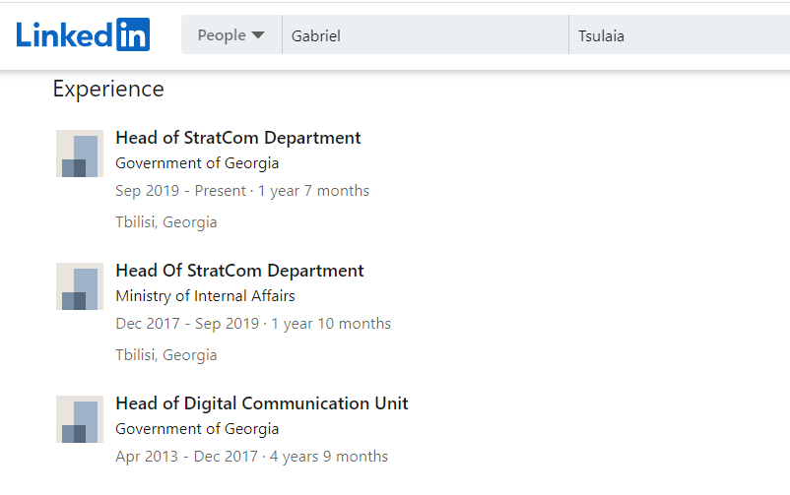Viewport: 790px width, 495px height.
Task: Click last name field containing Tsulaia
Action: click(678, 36)
